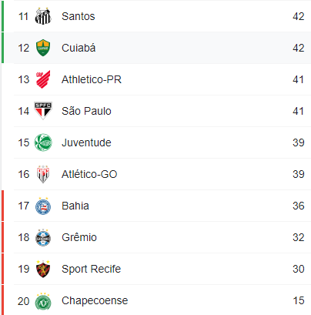Open the Cuiabá team name

point(79,48)
